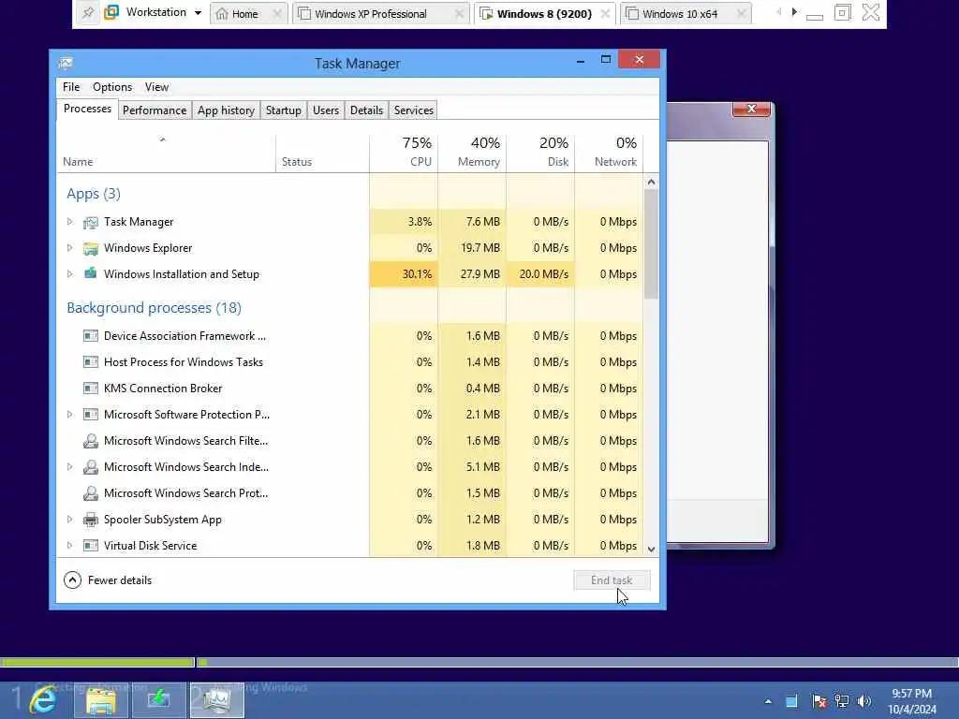Screen dimensions: 959x719
Task: Open Internet Explorer from the taskbar
Action: coord(43,699)
